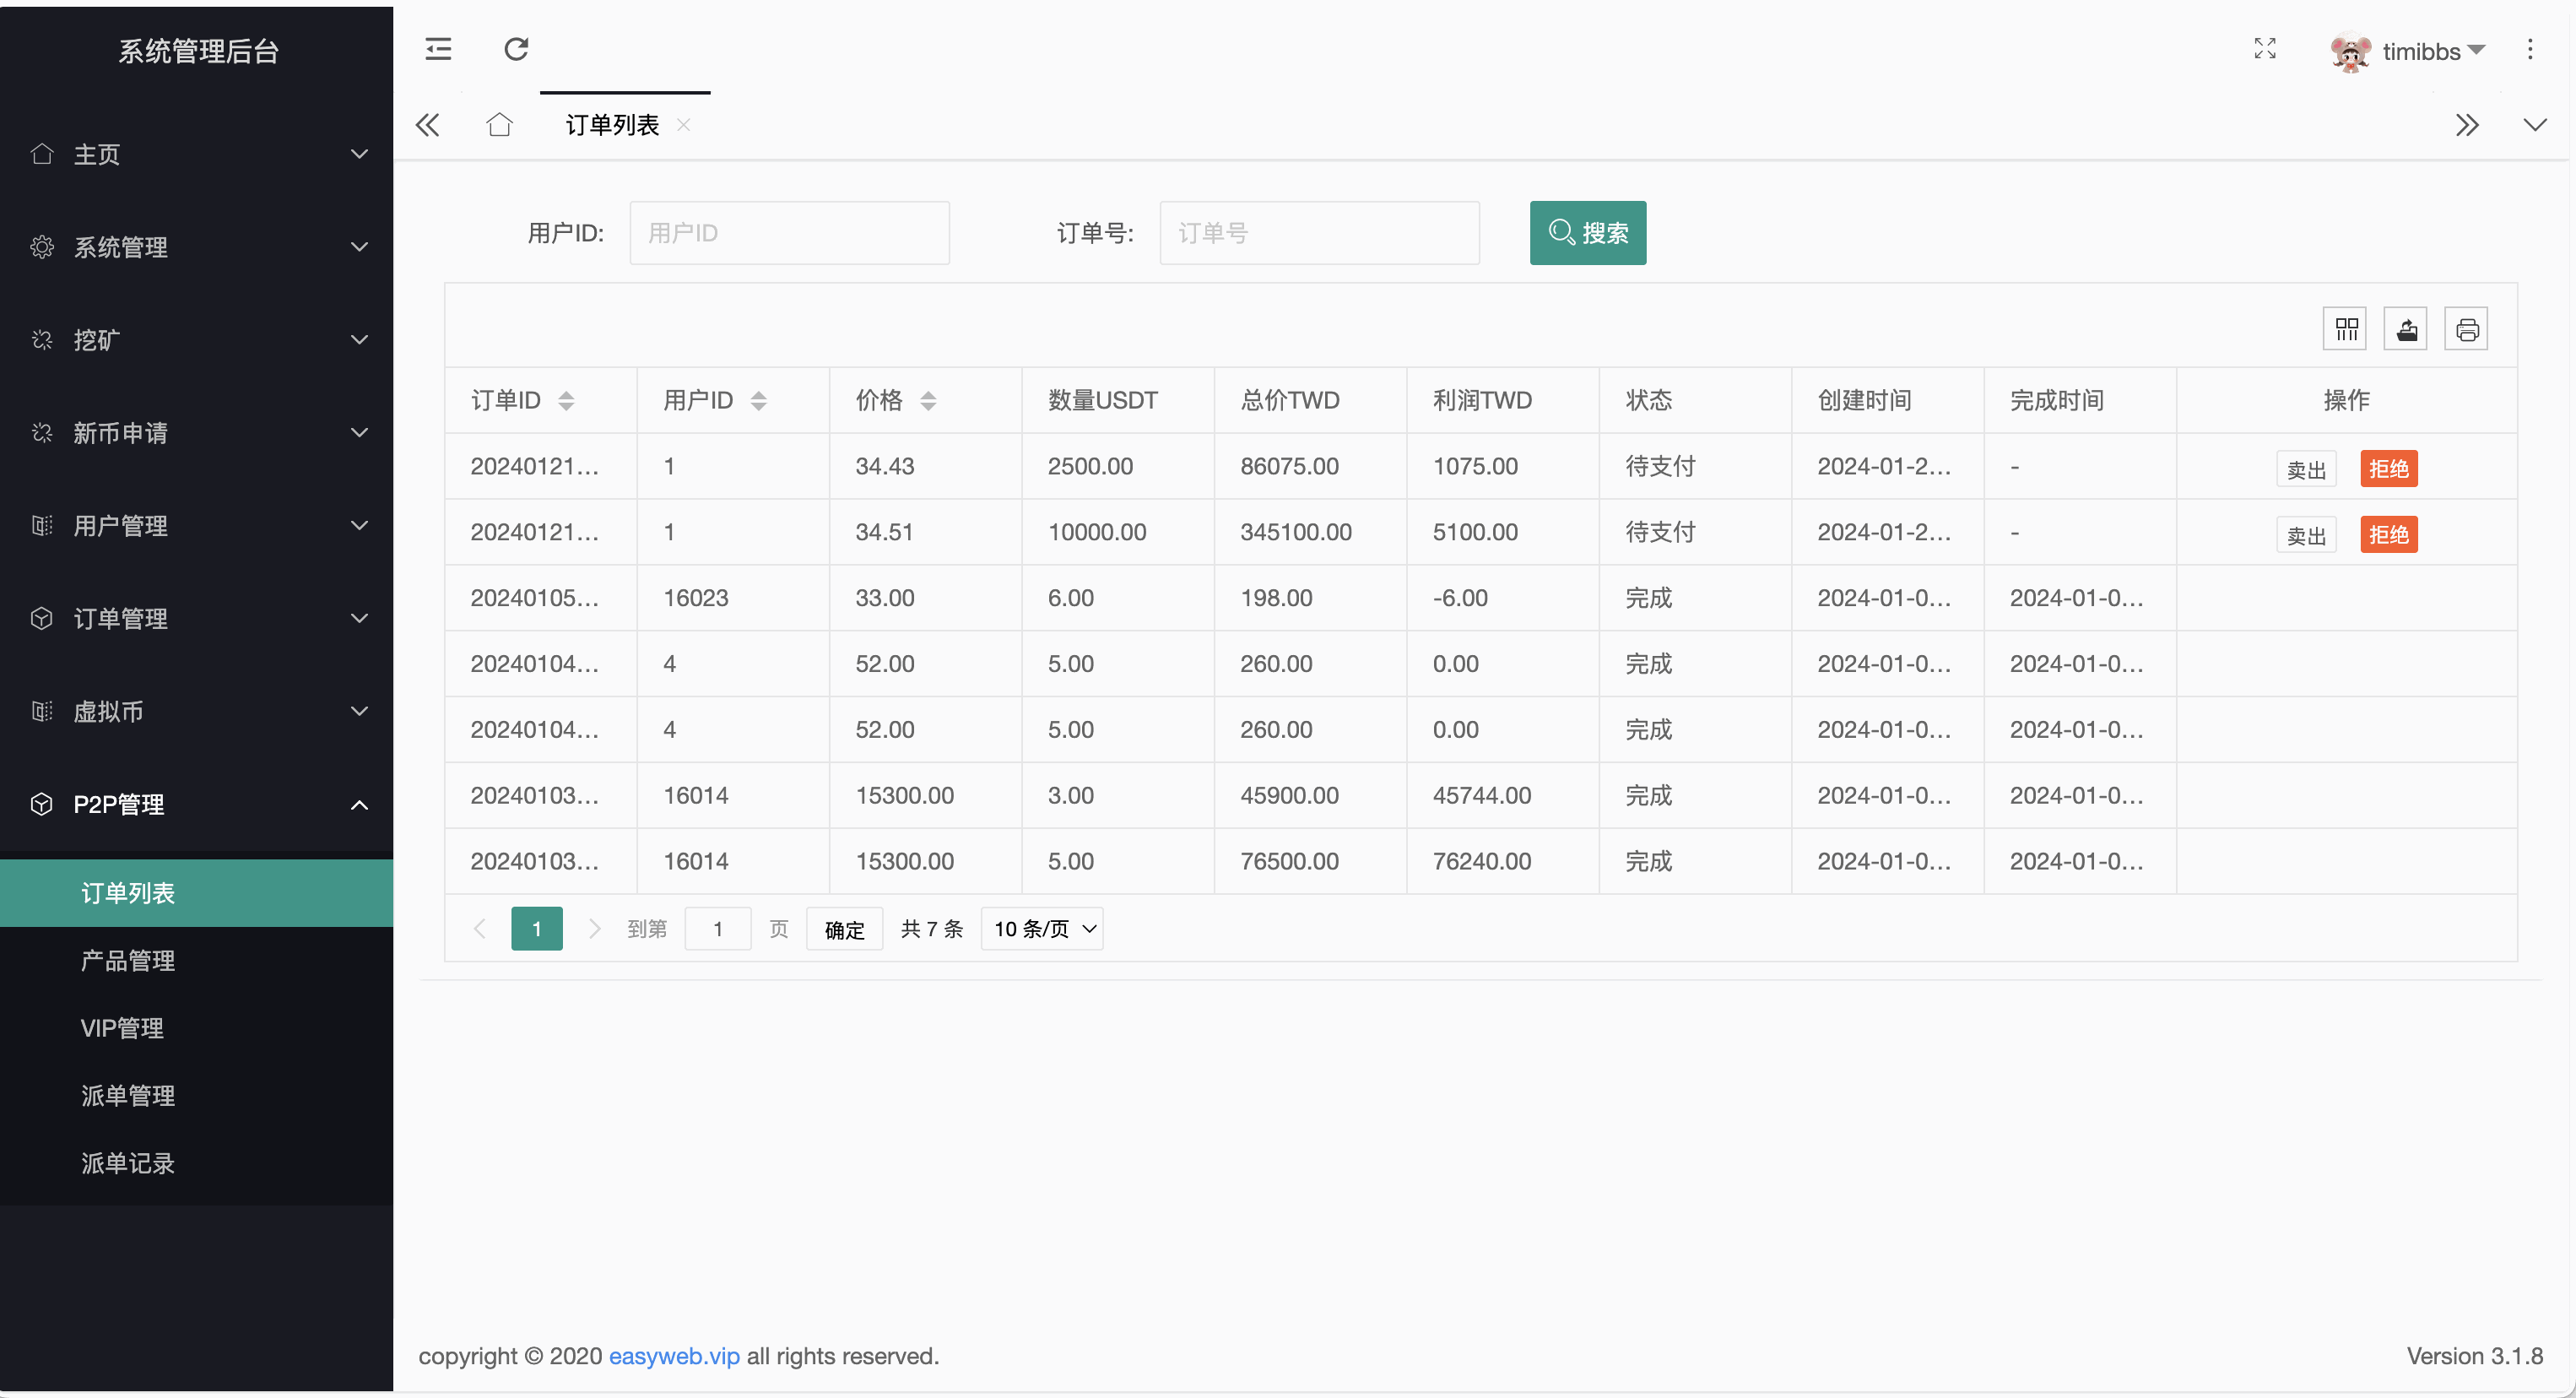Click 拒绝 on the first pending order

click(x=2389, y=467)
